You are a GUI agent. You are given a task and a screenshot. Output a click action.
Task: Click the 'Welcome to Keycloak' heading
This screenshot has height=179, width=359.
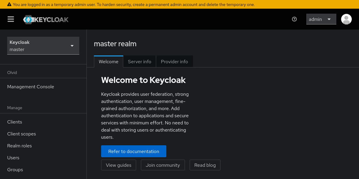(143, 80)
